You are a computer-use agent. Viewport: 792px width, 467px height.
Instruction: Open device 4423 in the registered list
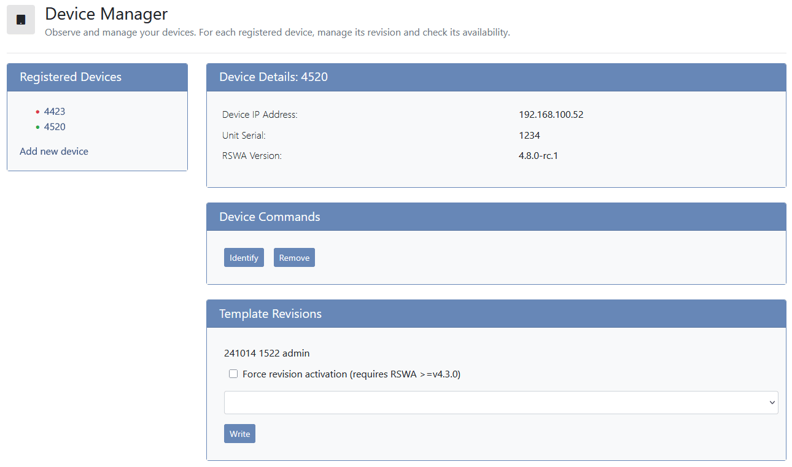(55, 112)
